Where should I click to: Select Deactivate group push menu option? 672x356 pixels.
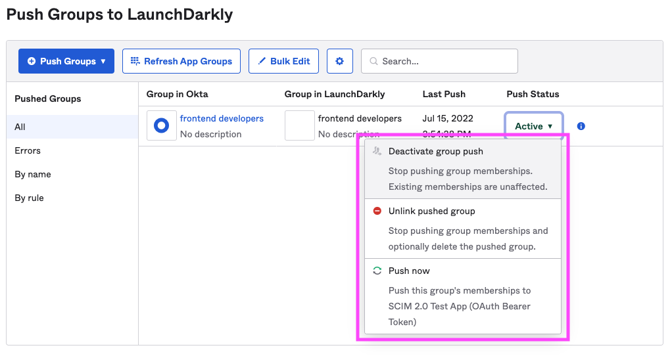tap(436, 151)
